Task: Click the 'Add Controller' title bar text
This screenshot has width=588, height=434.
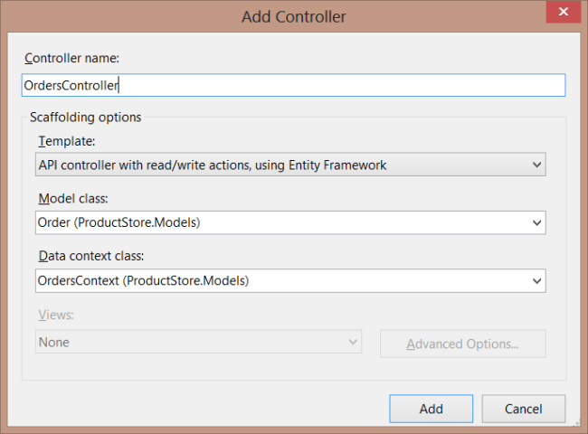Action: tap(294, 16)
